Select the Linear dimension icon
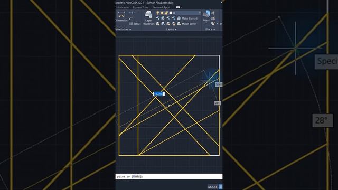This screenshot has width=338, height=190. tap(130, 13)
